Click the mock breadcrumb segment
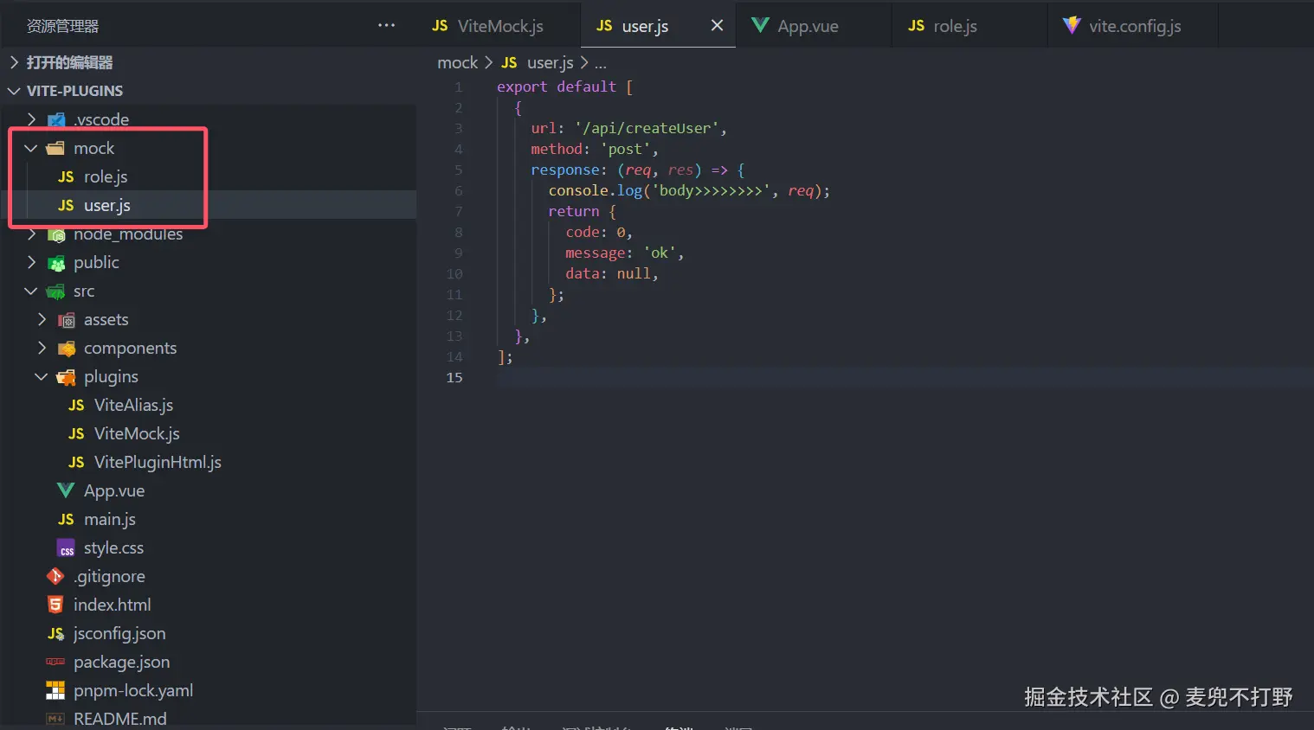1314x730 pixels. [x=457, y=62]
